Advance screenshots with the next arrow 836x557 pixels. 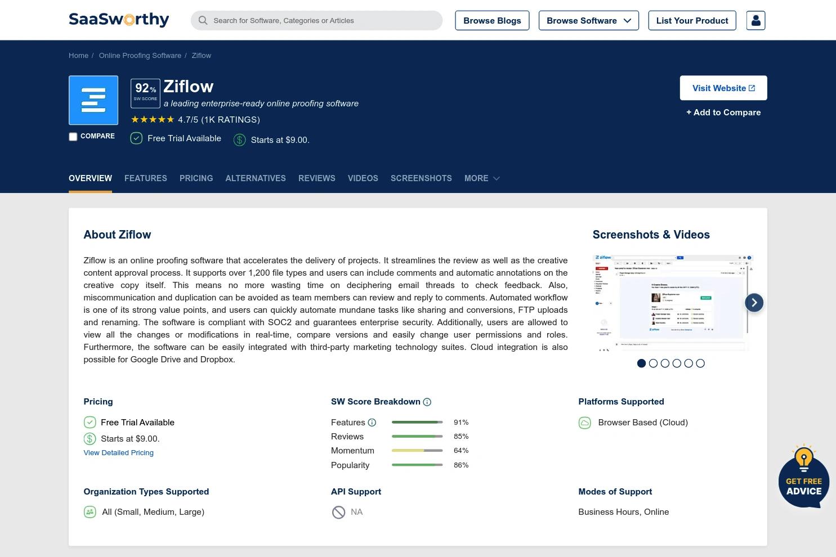[x=754, y=303]
